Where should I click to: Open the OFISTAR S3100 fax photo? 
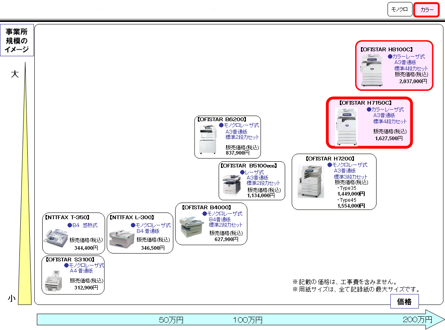(x=53, y=281)
